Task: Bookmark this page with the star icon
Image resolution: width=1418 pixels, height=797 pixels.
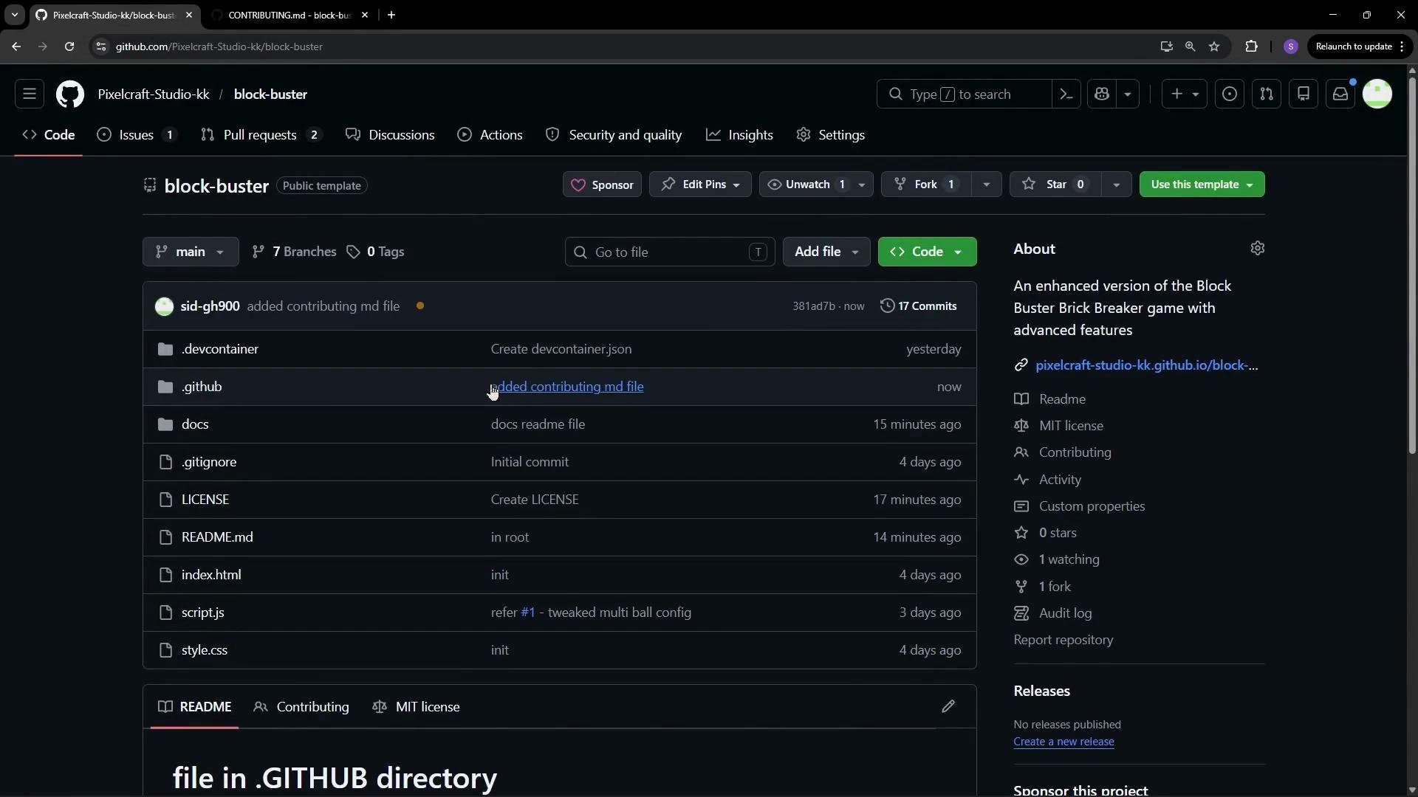Action: (1214, 46)
